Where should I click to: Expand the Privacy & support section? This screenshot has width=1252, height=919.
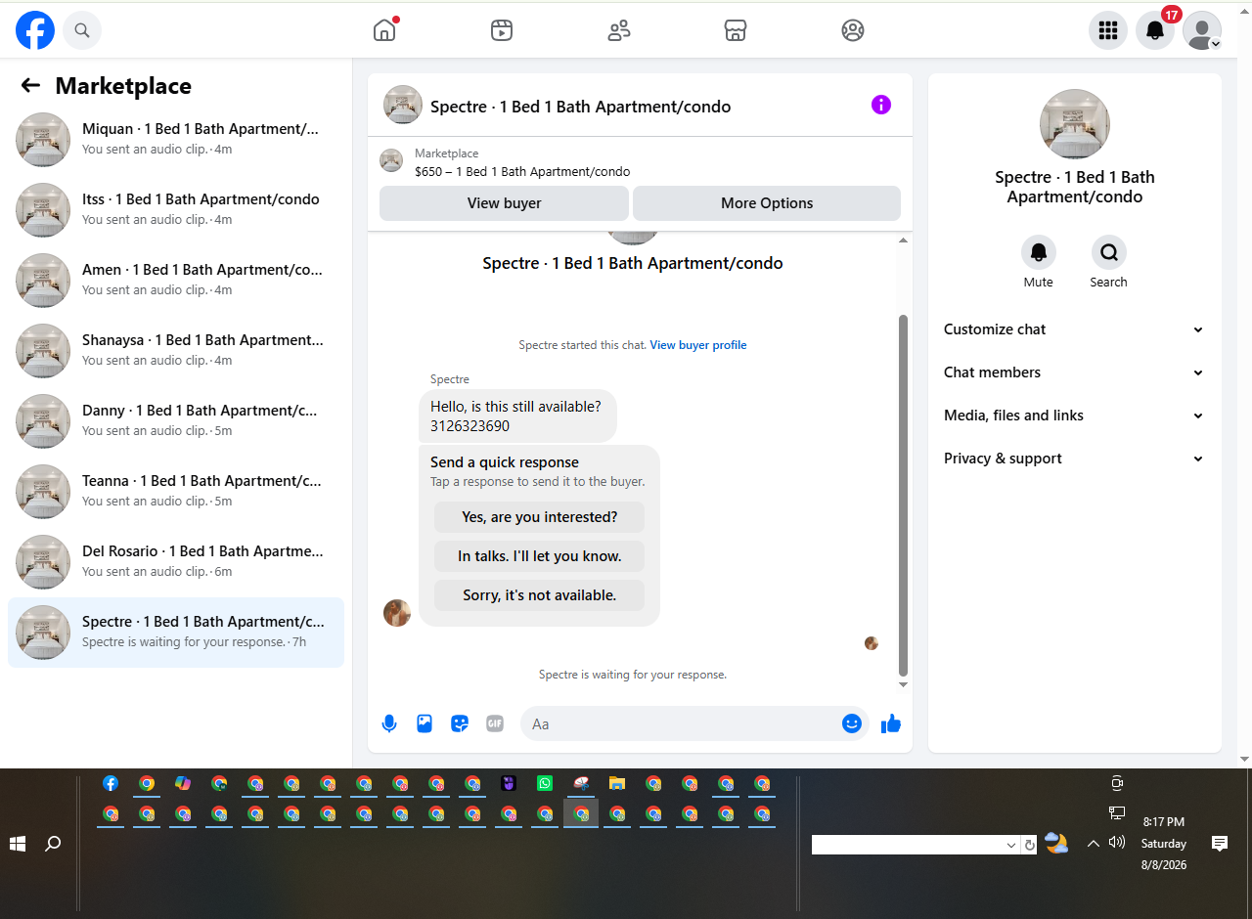1074,459
